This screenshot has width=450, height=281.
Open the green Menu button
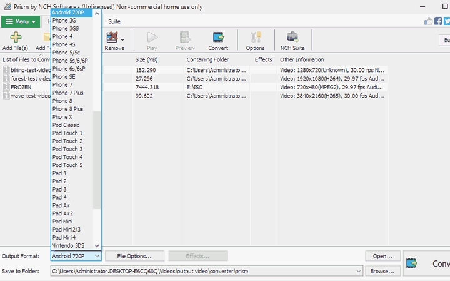click(x=21, y=21)
